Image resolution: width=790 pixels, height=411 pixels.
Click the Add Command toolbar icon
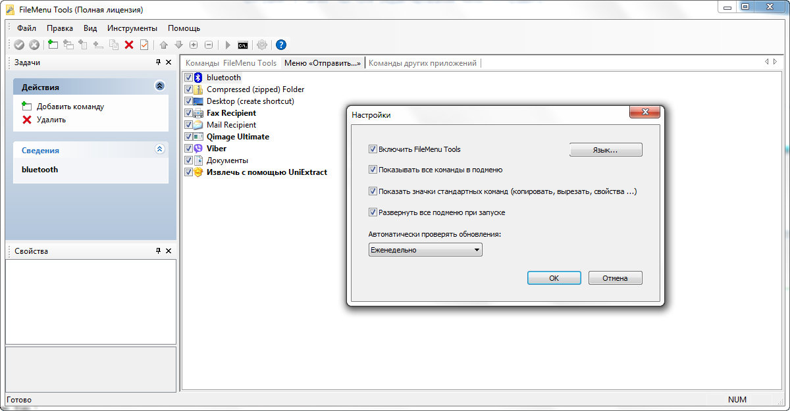(x=53, y=45)
